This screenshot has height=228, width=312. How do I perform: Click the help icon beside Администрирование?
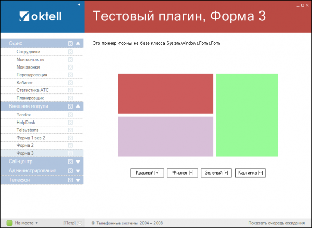tap(70, 171)
